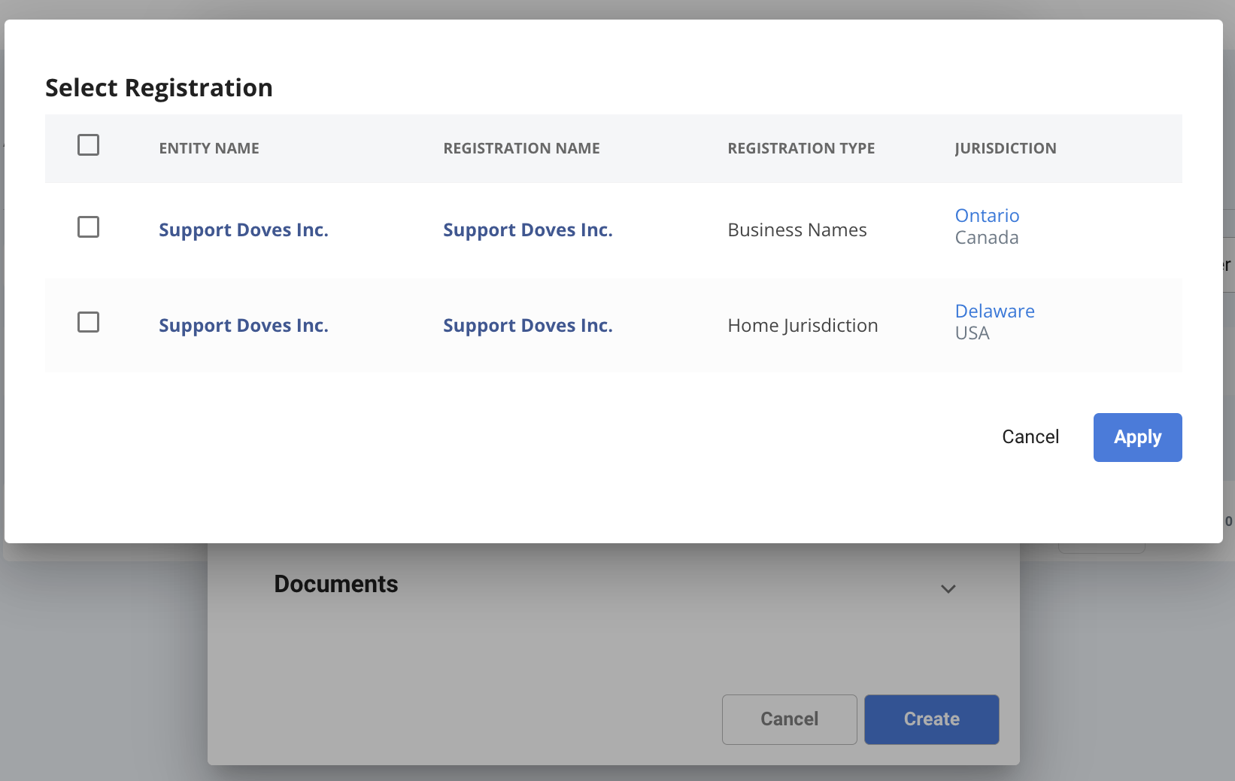Open registration name link in the Delaware row
The width and height of the screenshot is (1235, 781).
click(x=527, y=326)
